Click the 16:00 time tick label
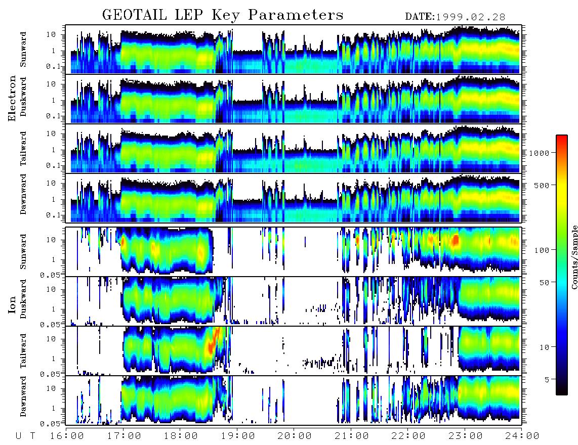 pos(67,436)
